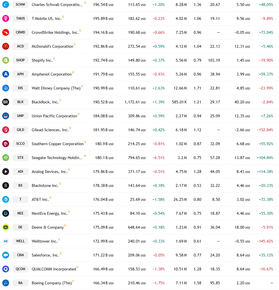Screen dimensions: 279x290
Task: Open the BLK ticker badge
Action: coord(20,102)
